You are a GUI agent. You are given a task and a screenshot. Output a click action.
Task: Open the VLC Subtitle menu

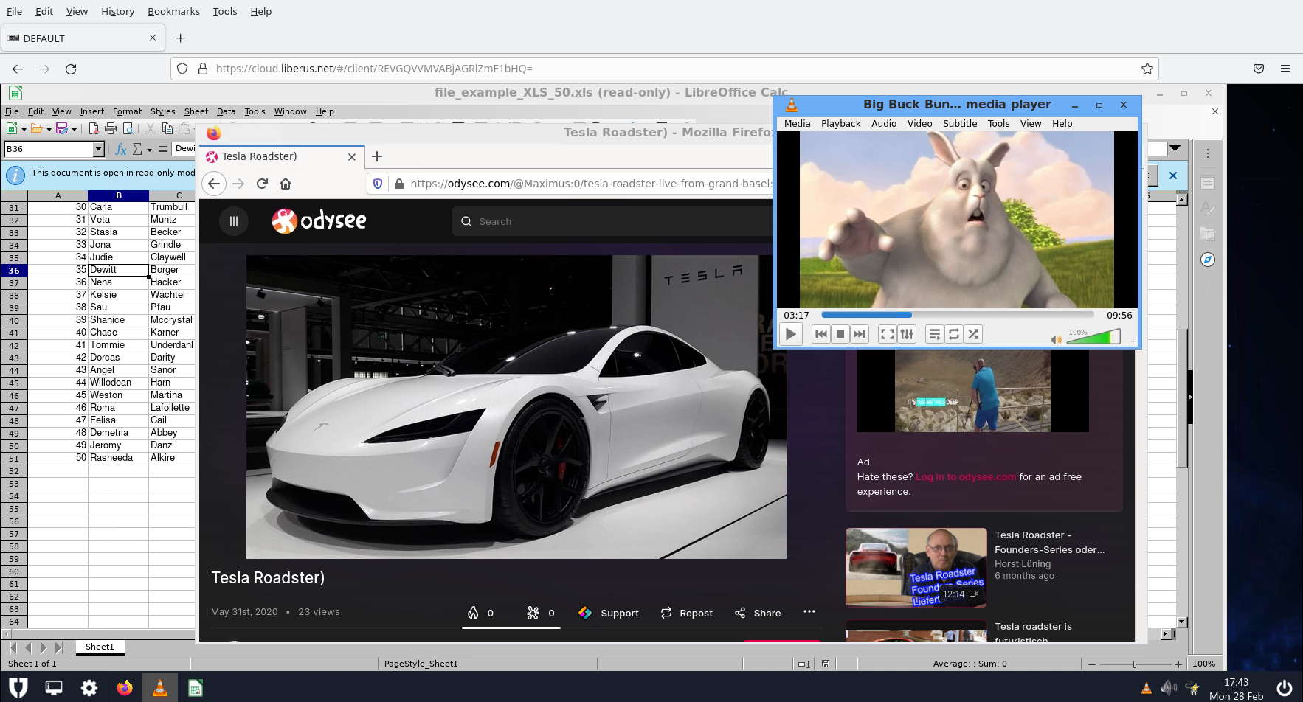pos(959,124)
